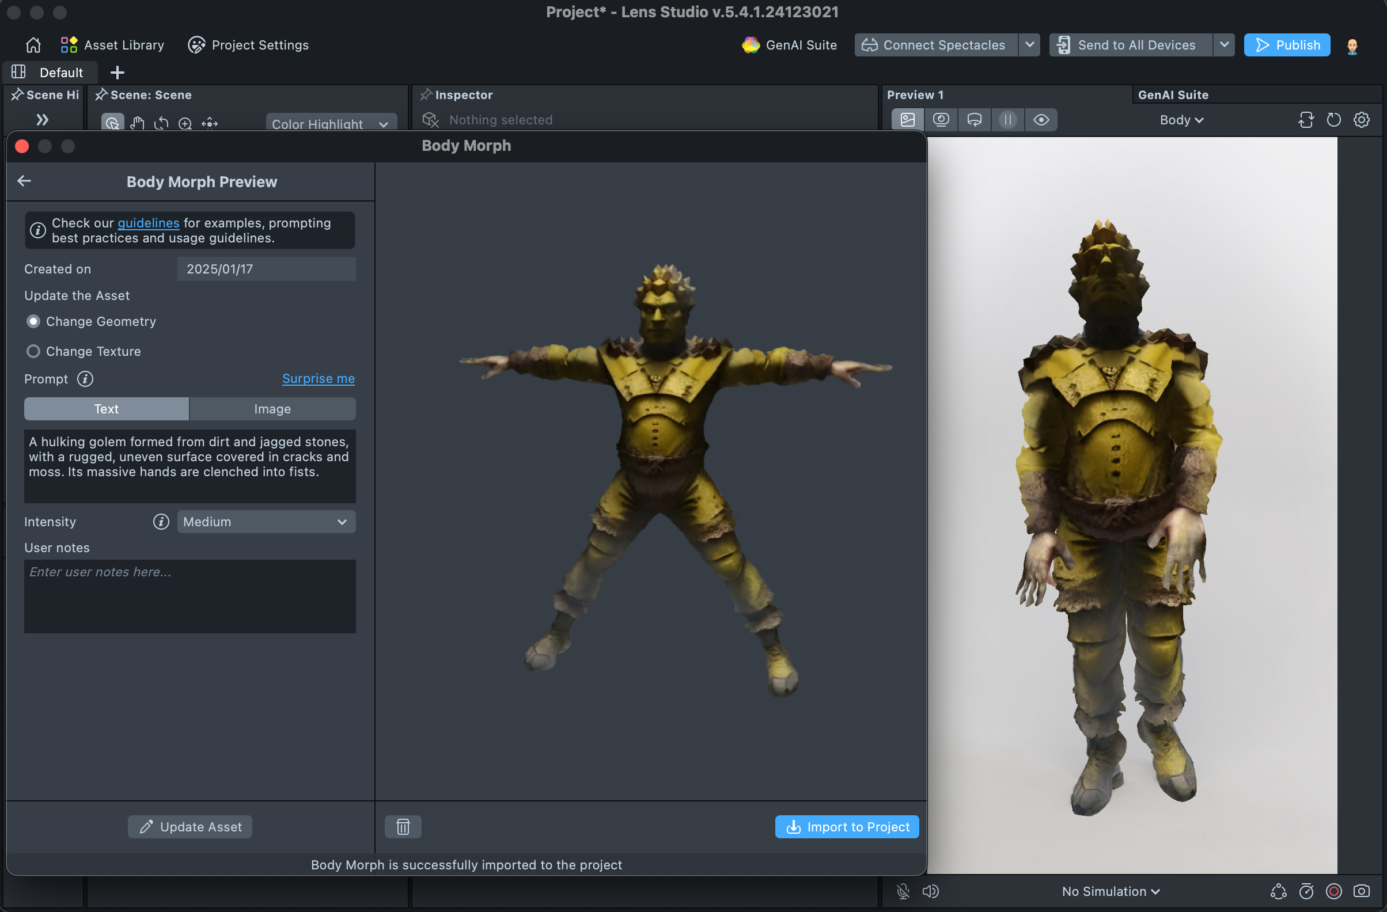
Task: Open the Body dropdown in Preview
Action: [x=1181, y=120]
